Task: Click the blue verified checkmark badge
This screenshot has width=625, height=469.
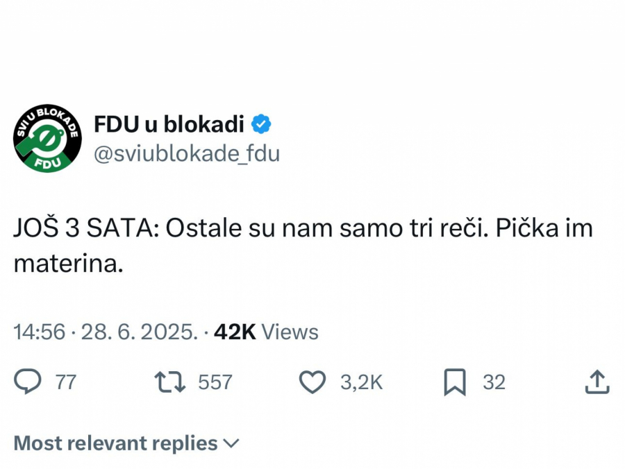Action: coord(262,123)
